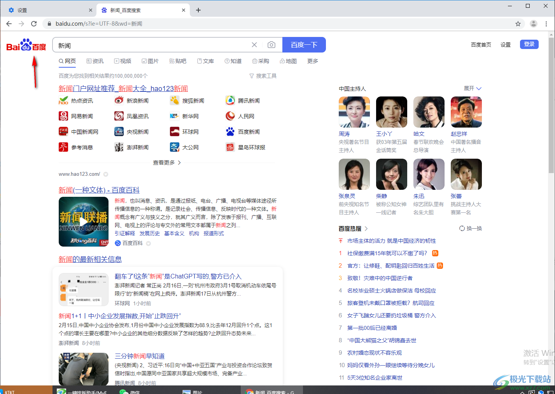Open 一键排版助手 from taskbar
Viewport: 555px width, 394px height.
82,391
